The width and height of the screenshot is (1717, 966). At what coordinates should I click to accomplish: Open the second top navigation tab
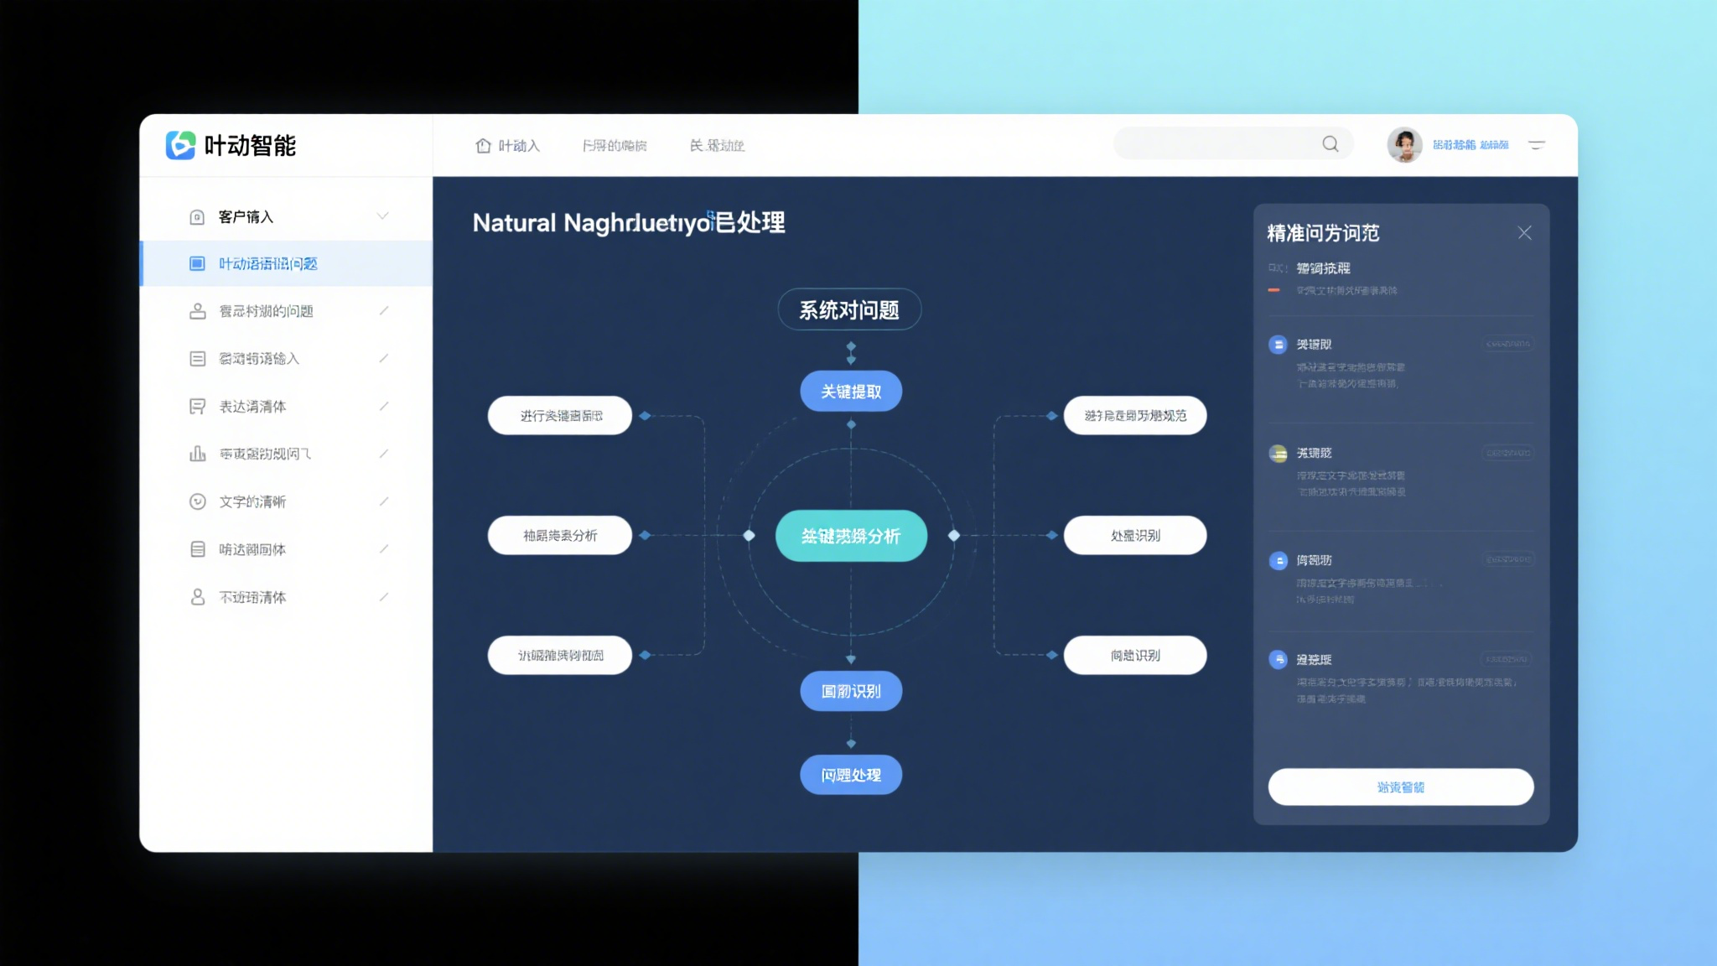(615, 146)
